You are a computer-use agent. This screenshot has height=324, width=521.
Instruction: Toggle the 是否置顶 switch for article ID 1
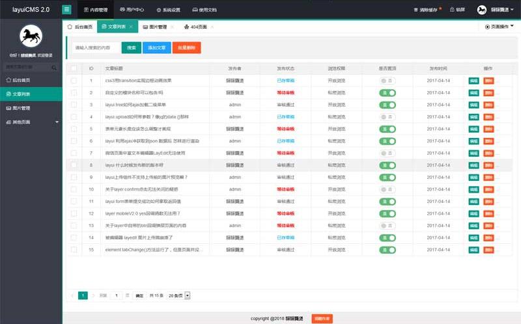click(x=387, y=80)
